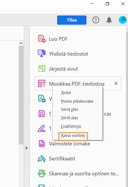
Task: Choose Siirrä alas in context menu
Action: pyautogui.click(x=69, y=118)
